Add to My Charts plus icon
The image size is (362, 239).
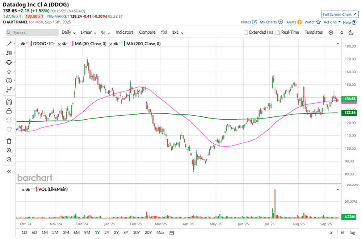tap(281, 22)
